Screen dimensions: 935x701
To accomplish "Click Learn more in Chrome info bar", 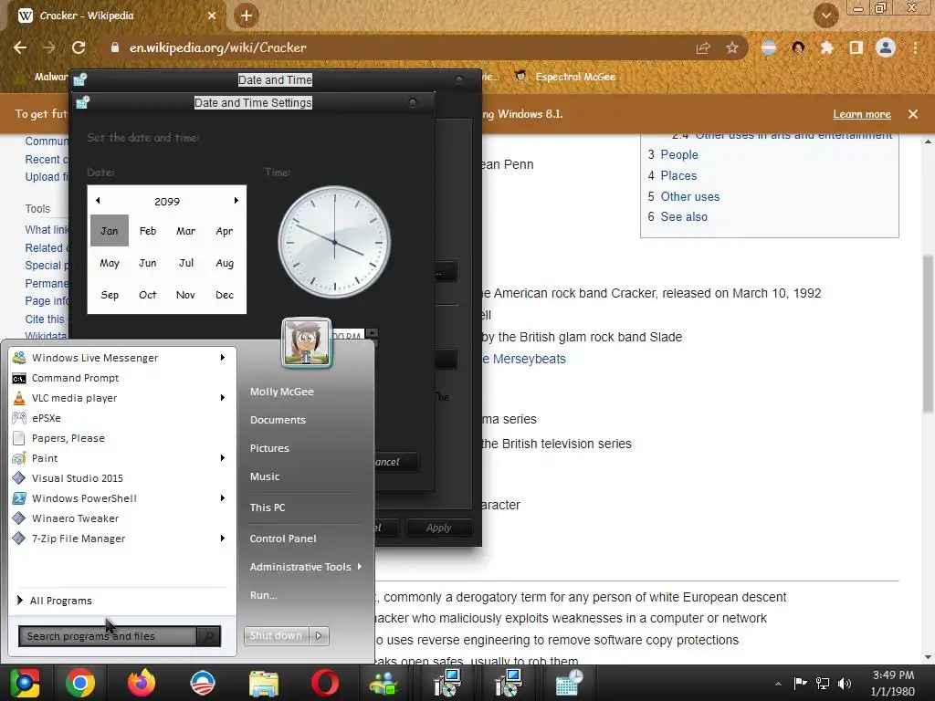I will [x=862, y=114].
